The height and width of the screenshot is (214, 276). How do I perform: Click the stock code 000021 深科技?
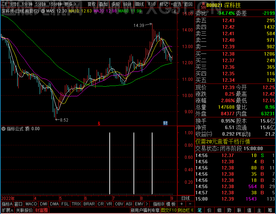[x=223, y=6]
